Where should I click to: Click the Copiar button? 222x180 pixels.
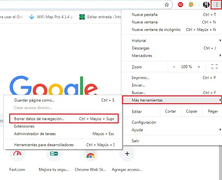(x=192, y=111)
